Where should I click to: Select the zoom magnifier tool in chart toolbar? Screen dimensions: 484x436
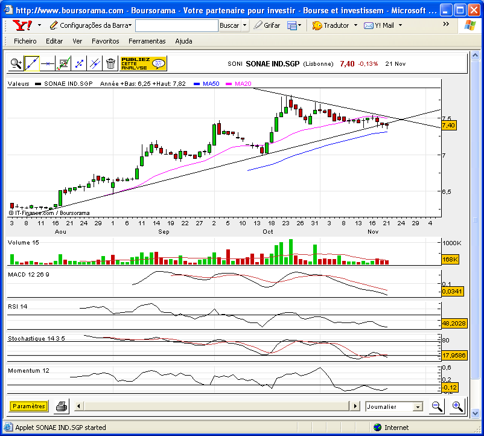16,63
